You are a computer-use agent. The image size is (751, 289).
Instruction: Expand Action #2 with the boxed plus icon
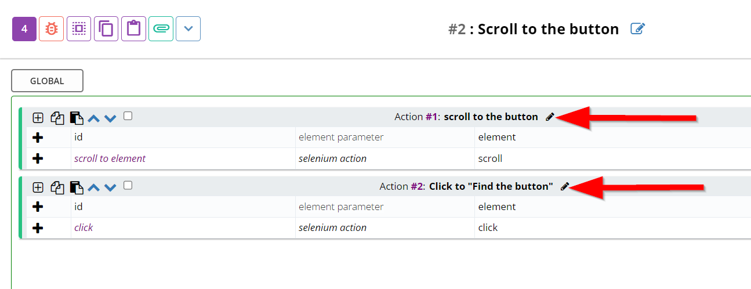[38, 187]
